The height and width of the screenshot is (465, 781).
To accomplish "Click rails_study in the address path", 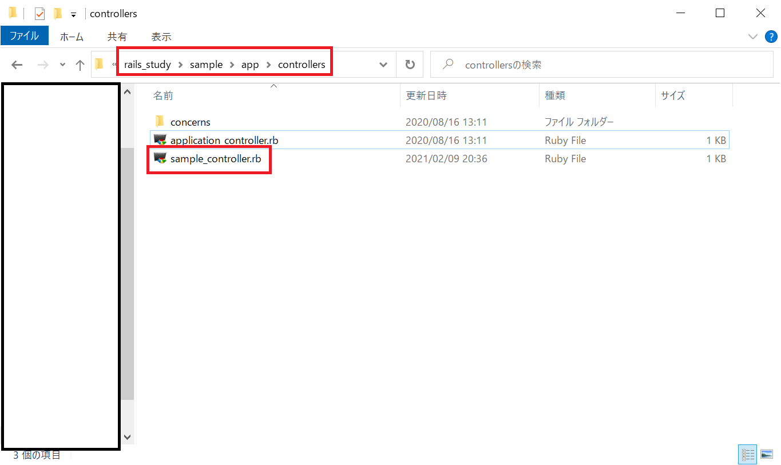I will 148,65.
